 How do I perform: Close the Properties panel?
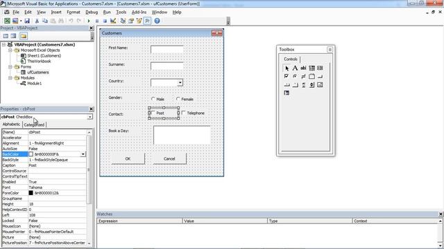point(91,109)
